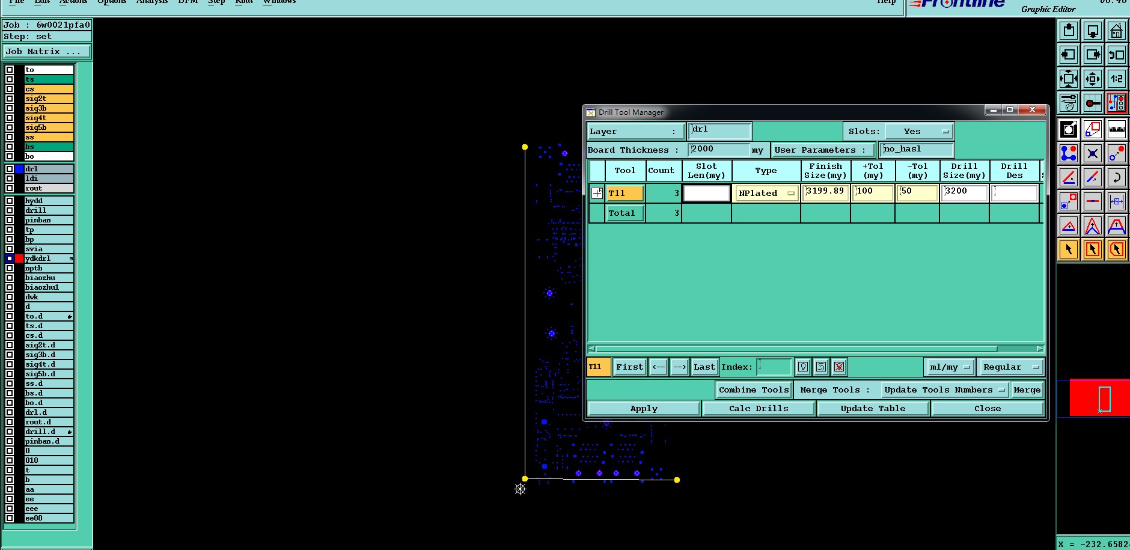Click the dimension measurement icon with arrows
1130x550 pixels.
point(1116,201)
